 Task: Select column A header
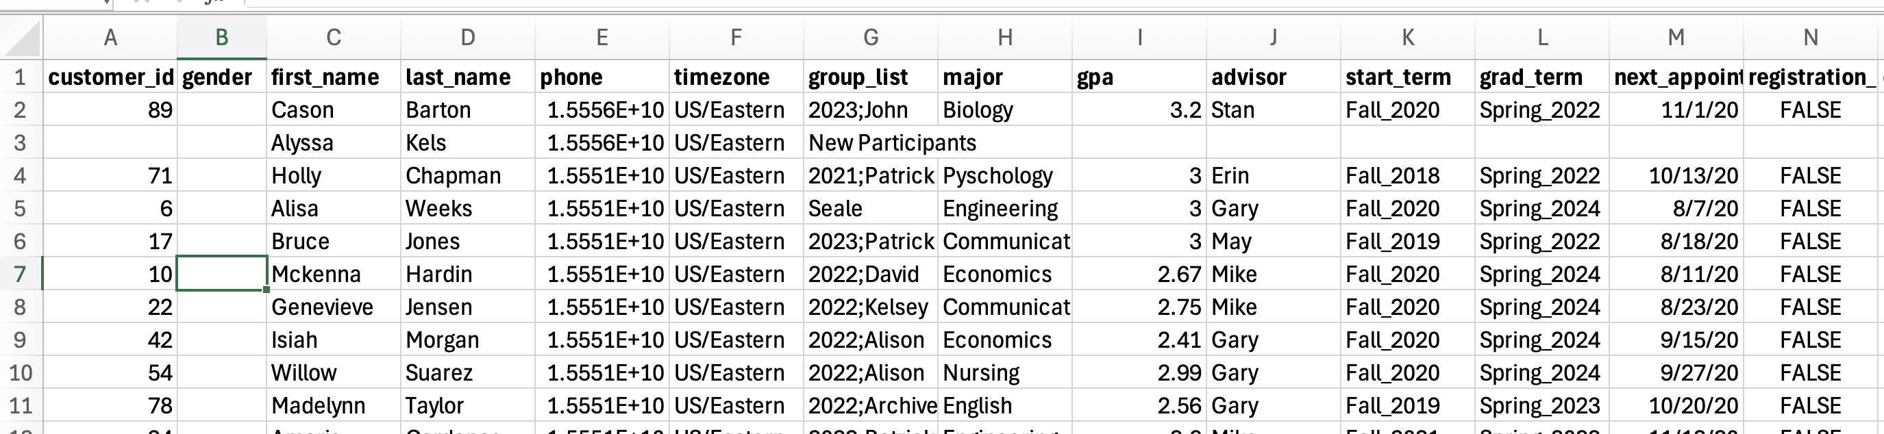point(110,37)
